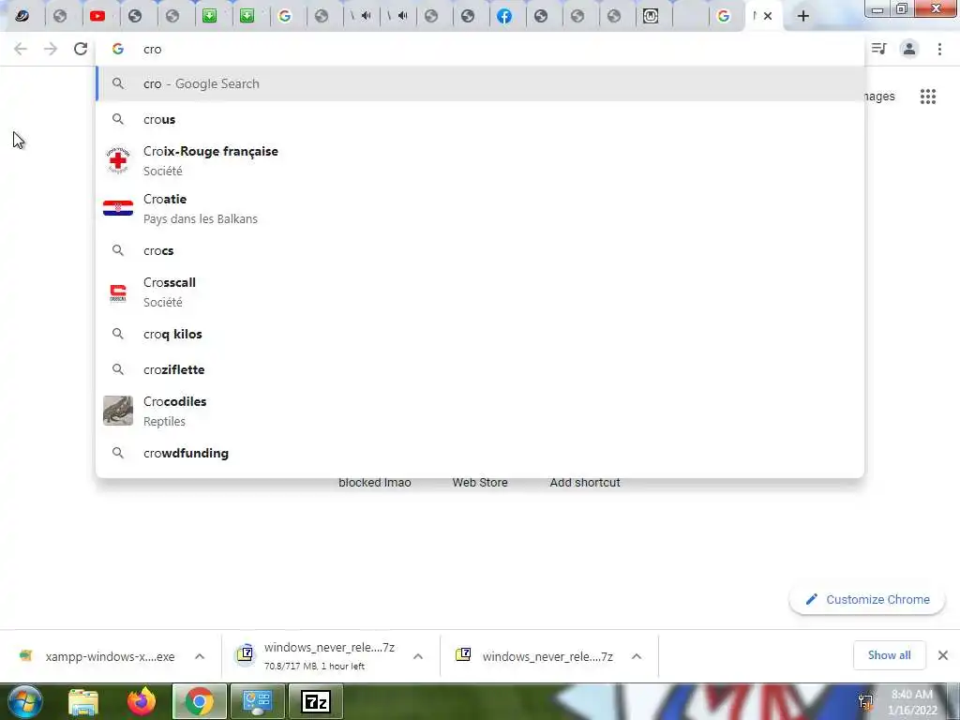
Task: Open Windows Explorer from the taskbar
Action: (x=82, y=702)
